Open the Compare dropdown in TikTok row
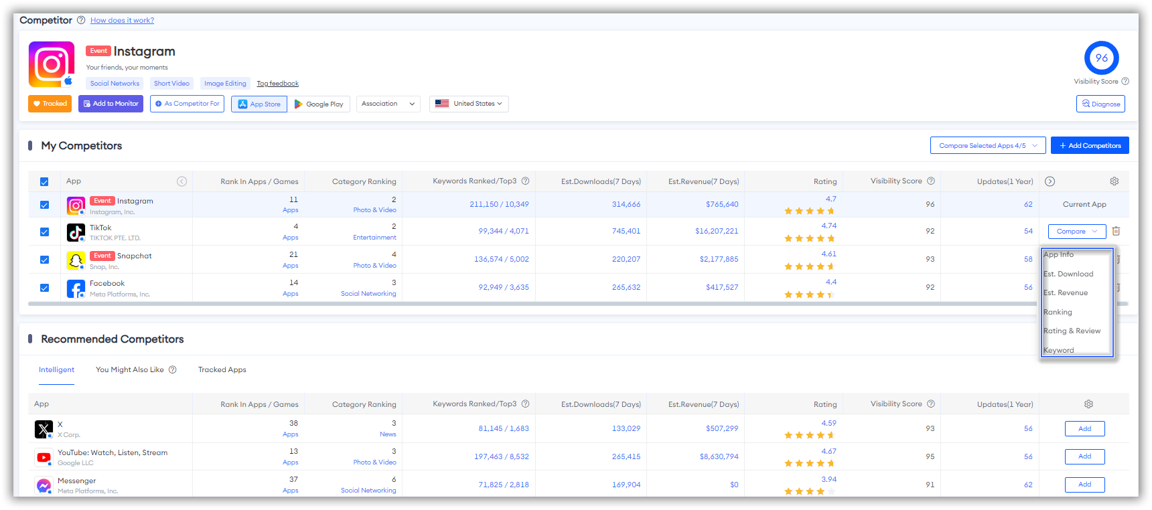Screen dimensions: 1152x510 pos(1077,231)
